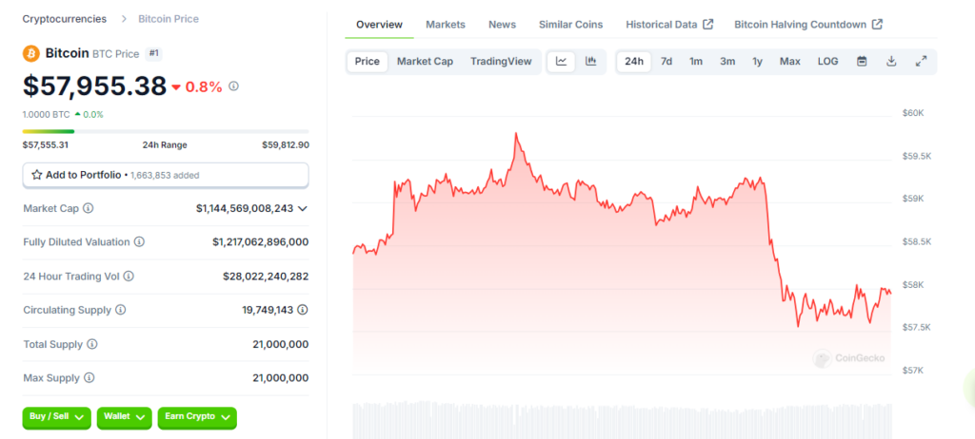The height and width of the screenshot is (439, 975).
Task: Select the Price chart toggle
Action: coord(367,62)
